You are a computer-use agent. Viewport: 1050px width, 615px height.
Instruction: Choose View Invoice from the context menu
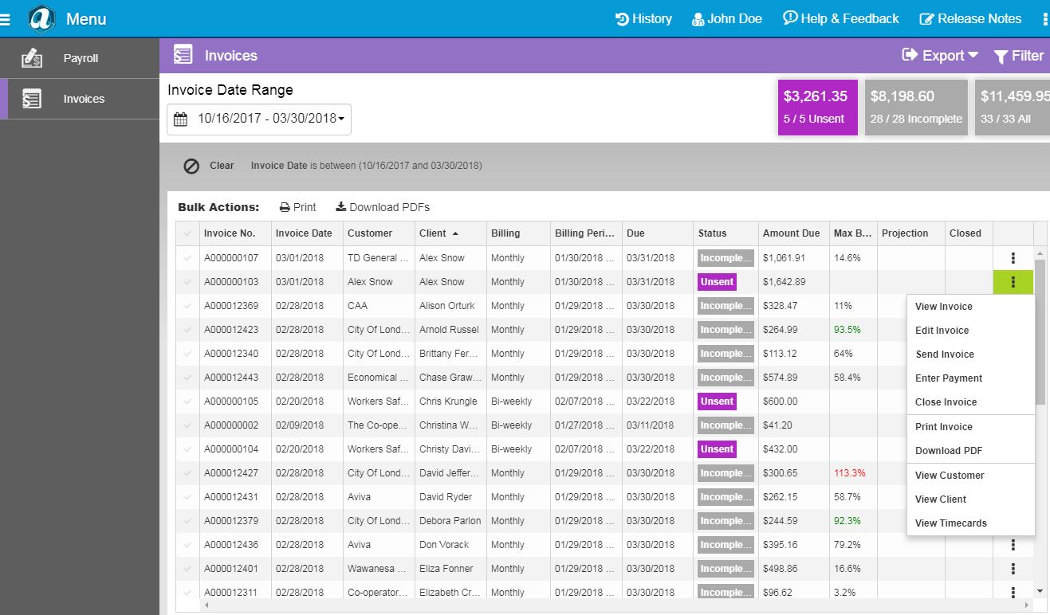point(970,307)
